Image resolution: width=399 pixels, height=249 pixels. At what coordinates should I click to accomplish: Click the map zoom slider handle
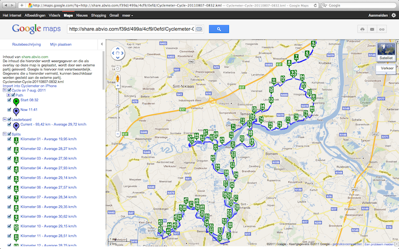tap(118, 105)
